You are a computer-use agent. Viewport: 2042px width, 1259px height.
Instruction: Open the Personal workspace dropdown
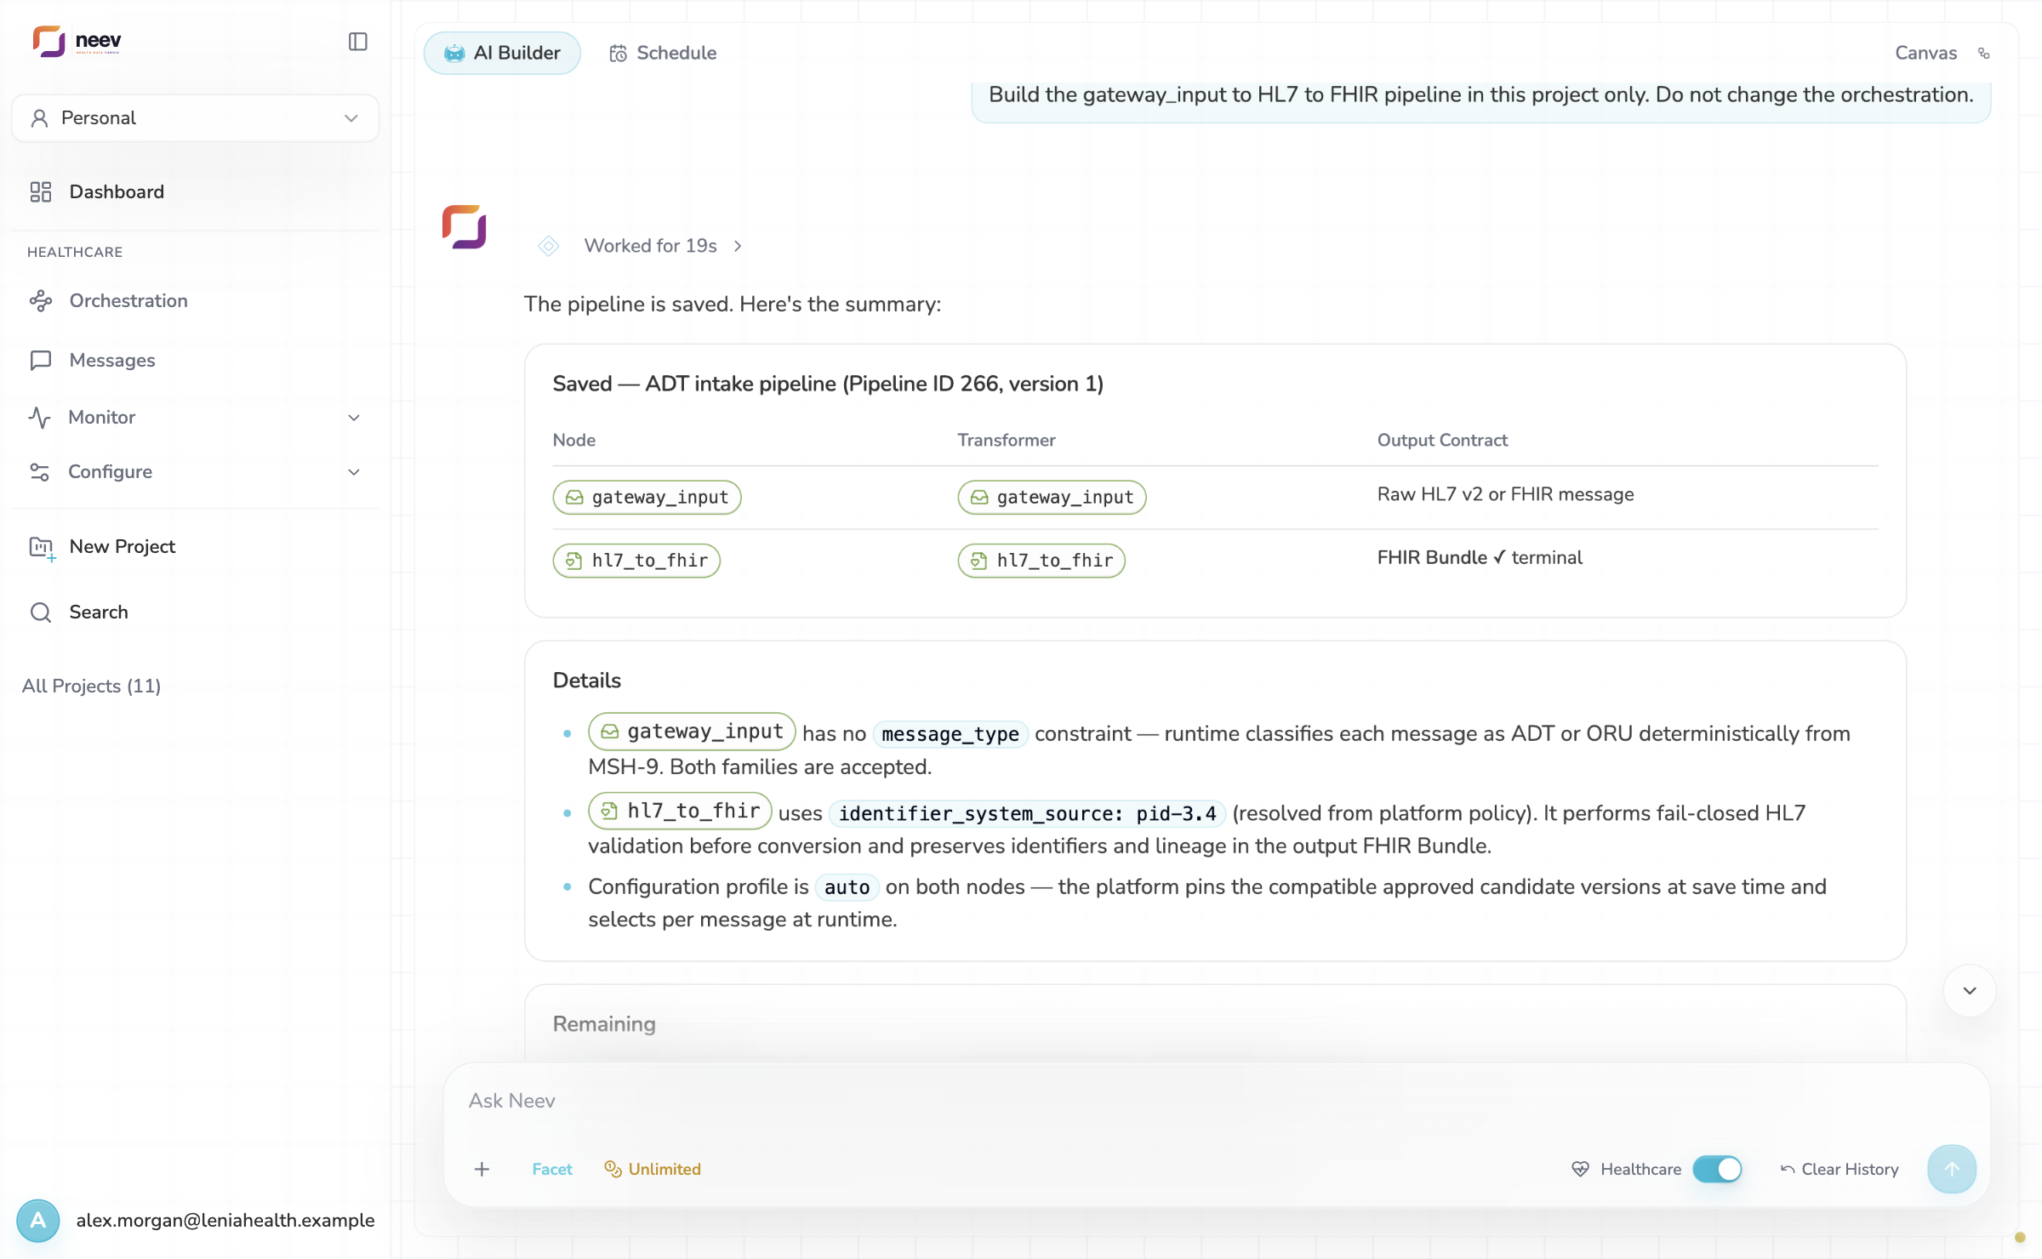pos(195,118)
